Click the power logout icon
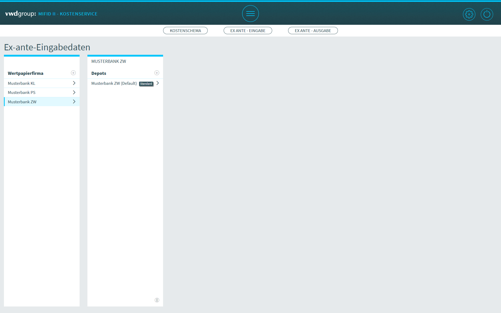Image resolution: width=501 pixels, height=313 pixels. (487, 14)
